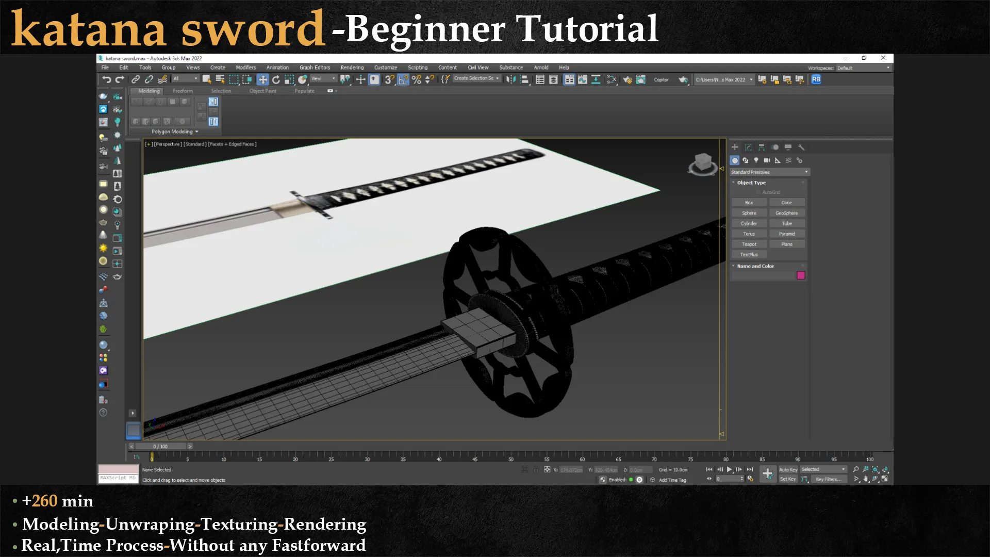The height and width of the screenshot is (557, 990).
Task: Maximize the viewport toggle icon
Action: 884,479
